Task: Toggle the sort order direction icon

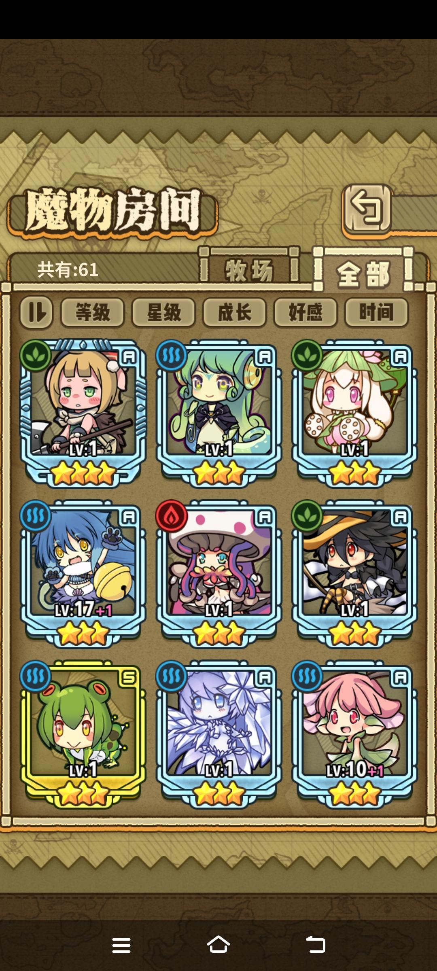Action: [x=36, y=312]
